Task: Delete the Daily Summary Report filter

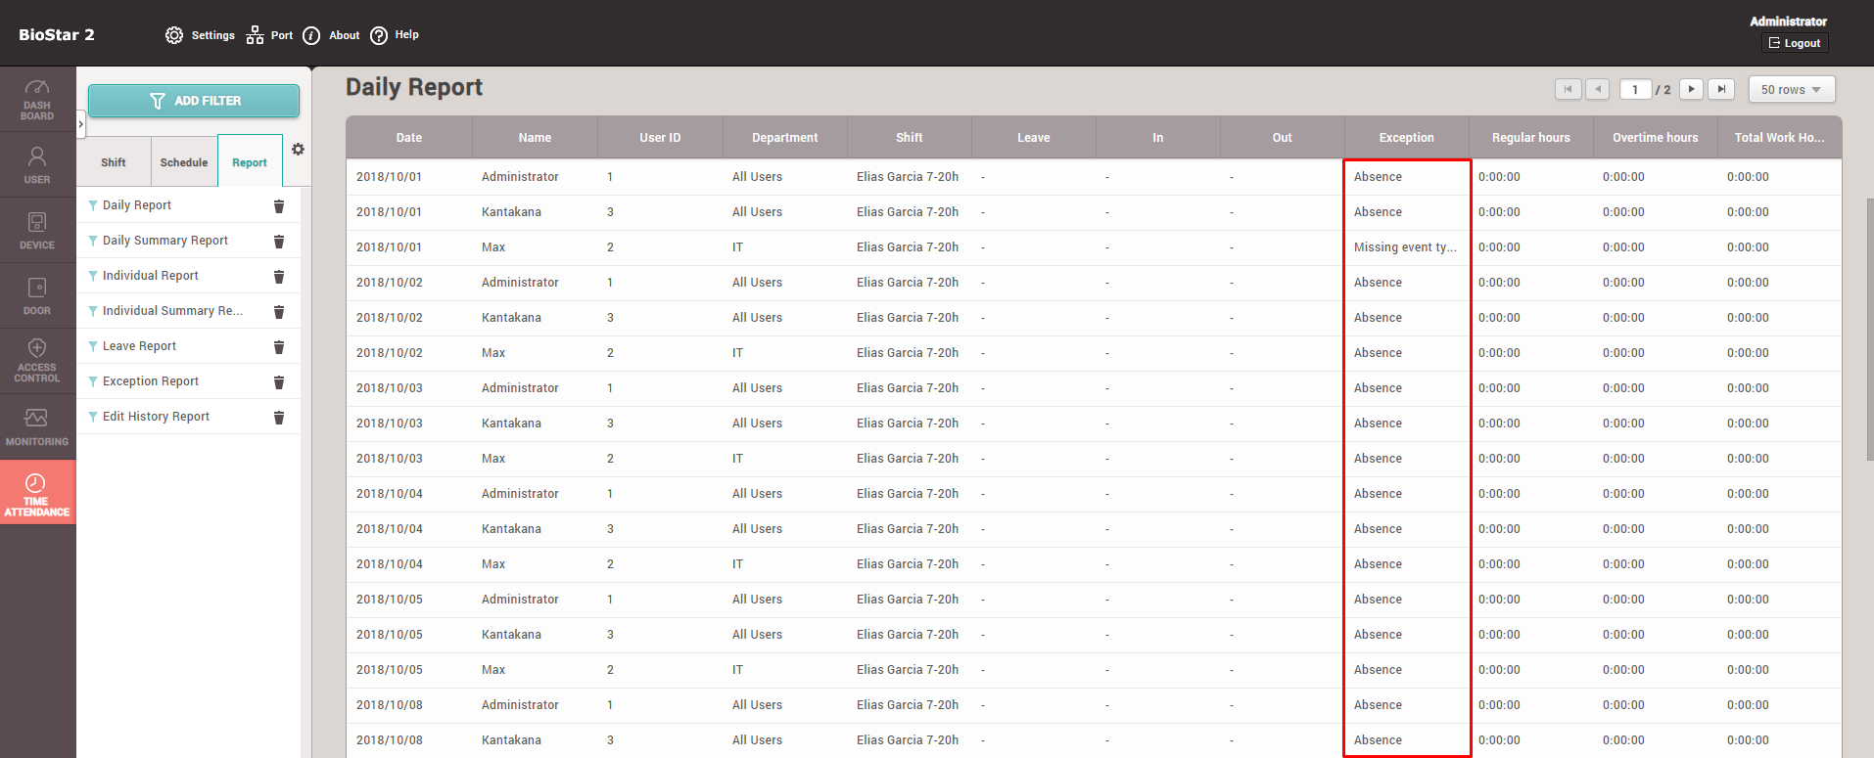Action: [x=279, y=242]
